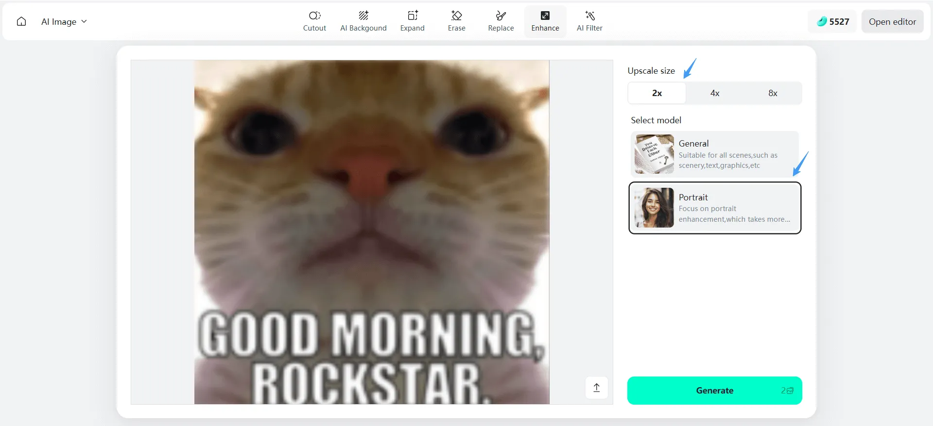Image resolution: width=933 pixels, height=426 pixels.
Task: Select the General enhancement model
Action: click(714, 154)
